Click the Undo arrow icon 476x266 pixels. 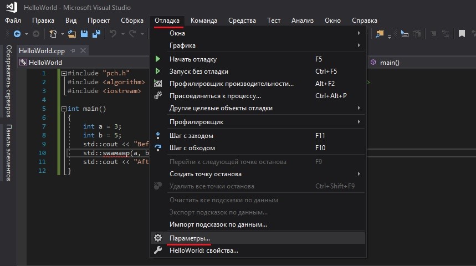(x=113, y=34)
